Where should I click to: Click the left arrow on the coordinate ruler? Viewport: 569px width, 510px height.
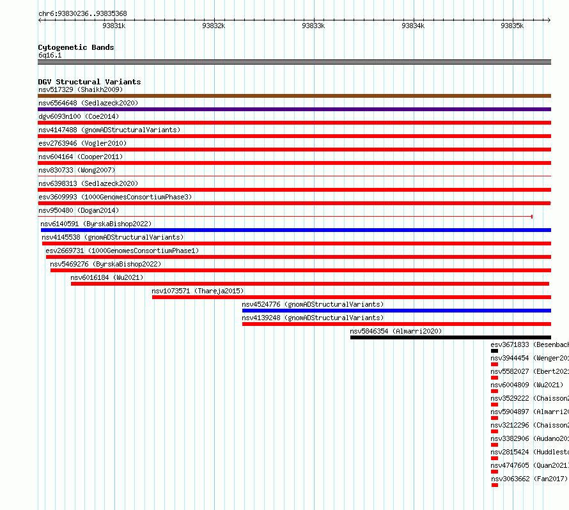[x=40, y=20]
